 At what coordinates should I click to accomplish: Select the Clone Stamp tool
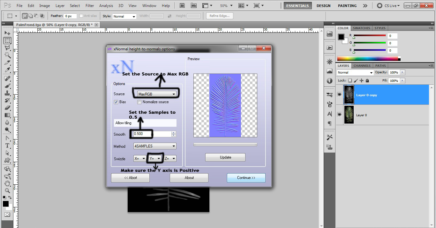7,93
